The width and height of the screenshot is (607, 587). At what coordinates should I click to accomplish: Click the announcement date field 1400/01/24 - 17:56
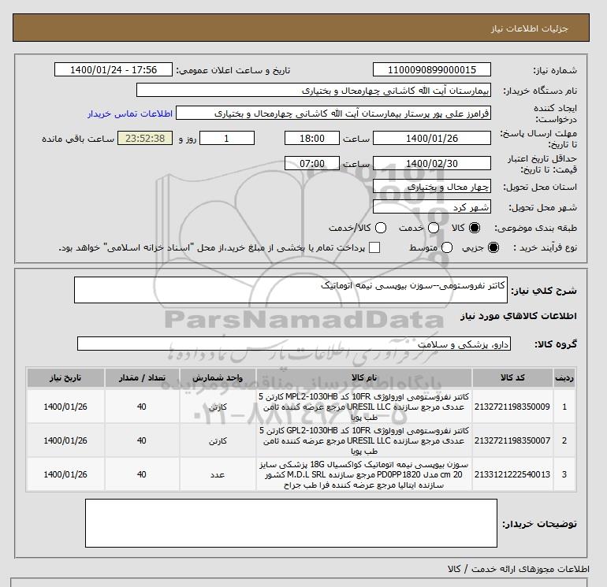[x=114, y=69]
